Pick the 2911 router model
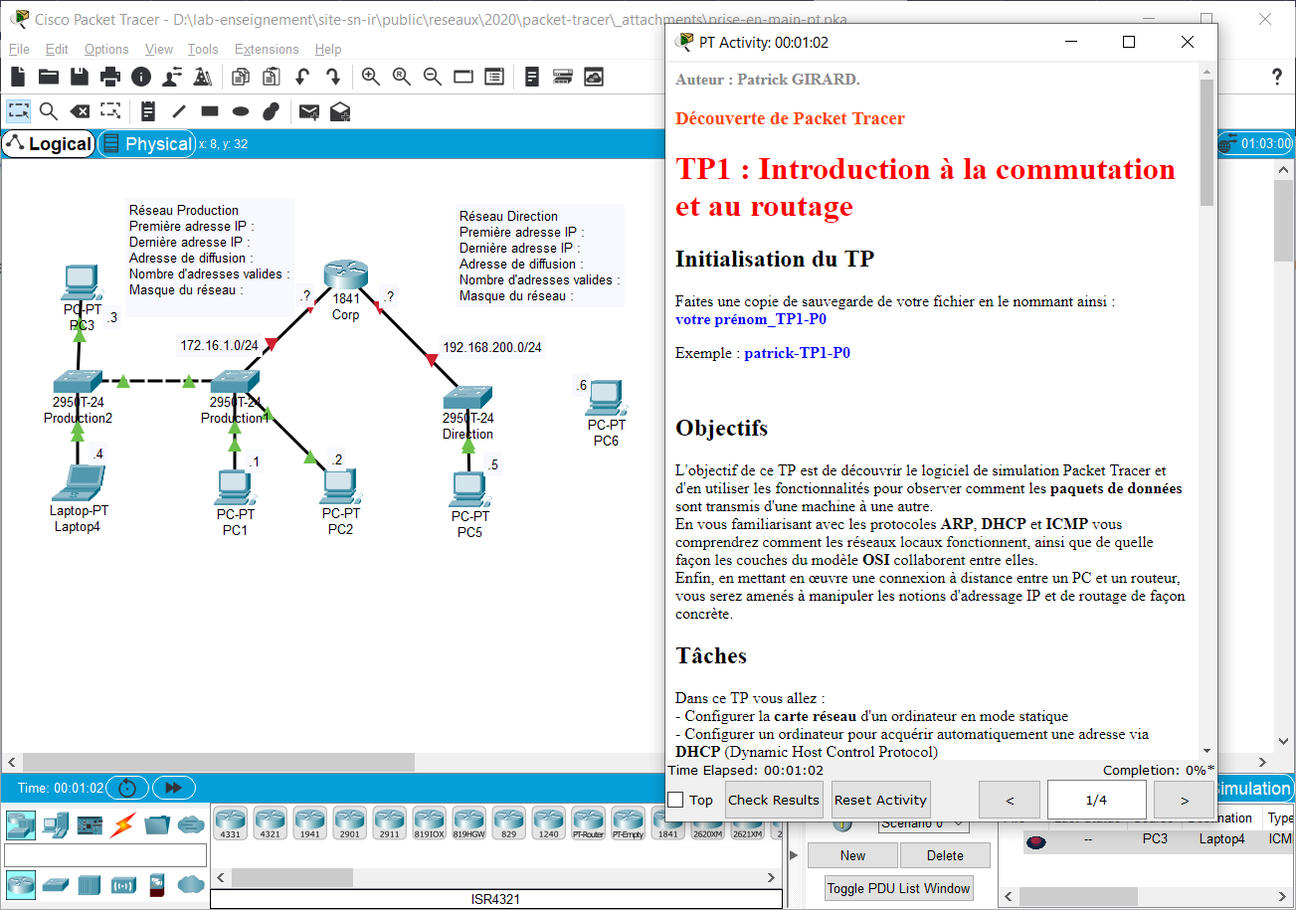 tap(389, 822)
